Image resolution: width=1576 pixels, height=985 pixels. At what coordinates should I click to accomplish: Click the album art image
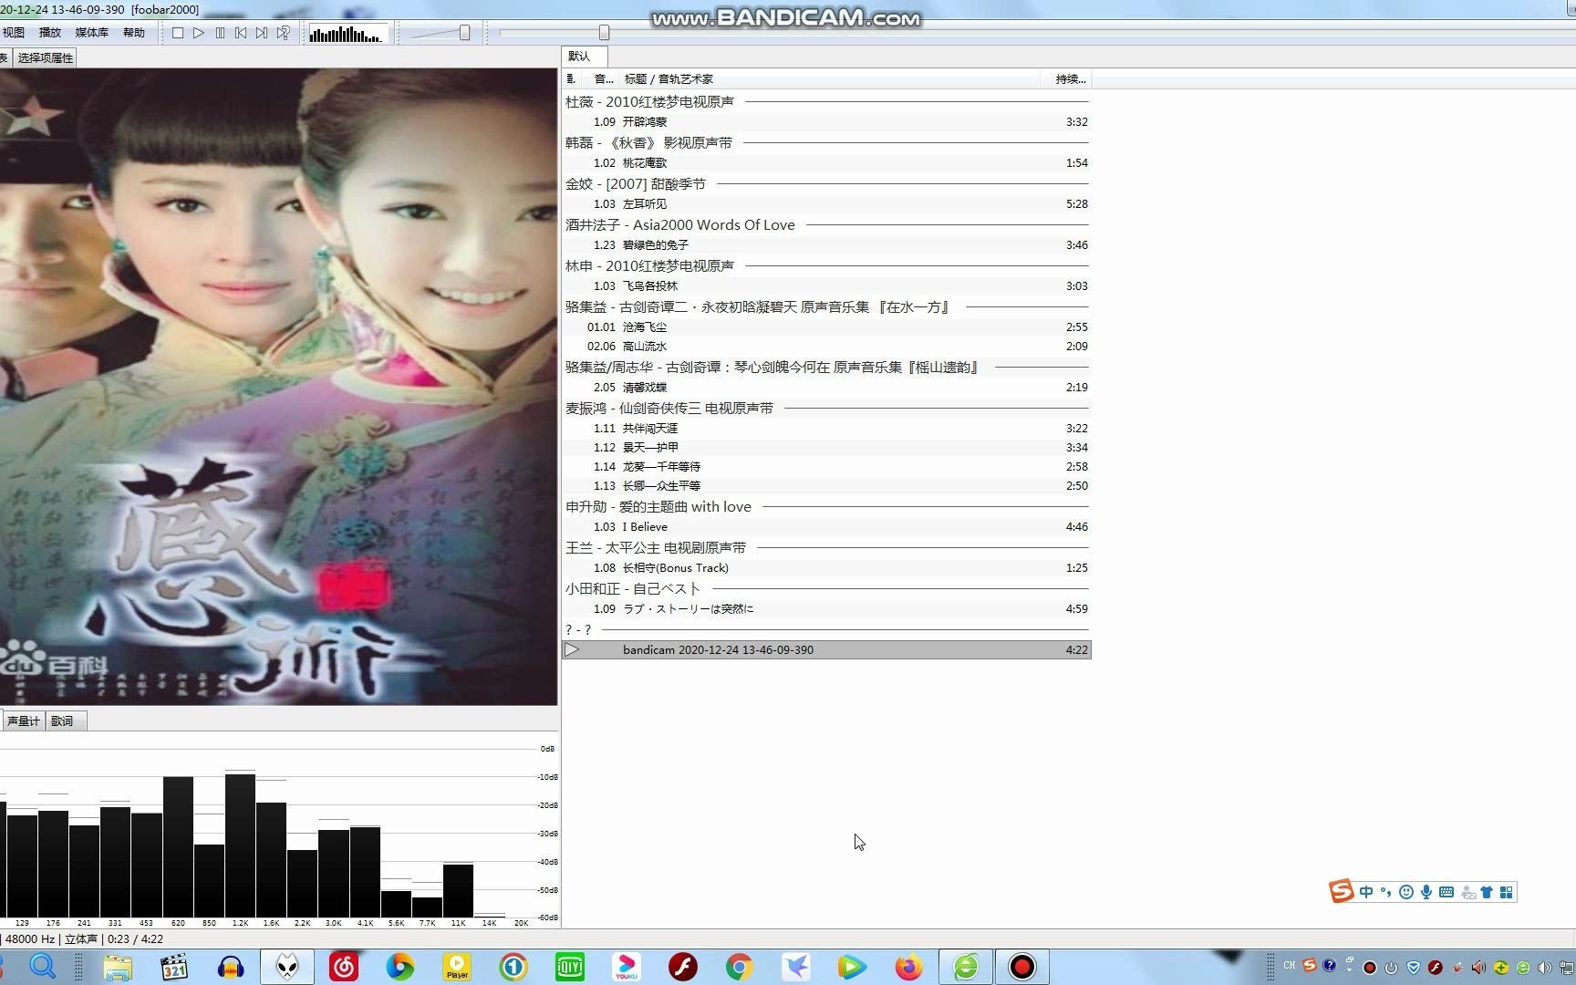pos(278,386)
